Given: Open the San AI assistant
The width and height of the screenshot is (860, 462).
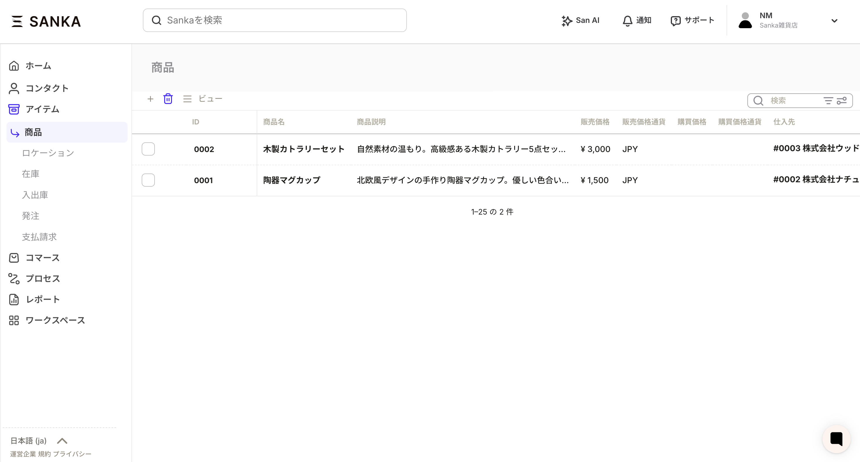Looking at the screenshot, I should pos(580,20).
